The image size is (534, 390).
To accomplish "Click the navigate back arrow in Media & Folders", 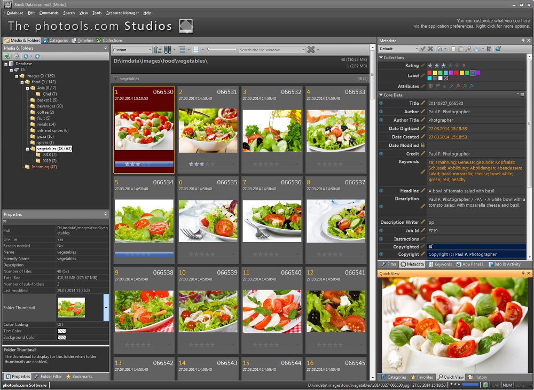I will 26,56.
